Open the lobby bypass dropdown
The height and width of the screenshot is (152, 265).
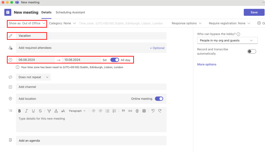tap(227, 41)
